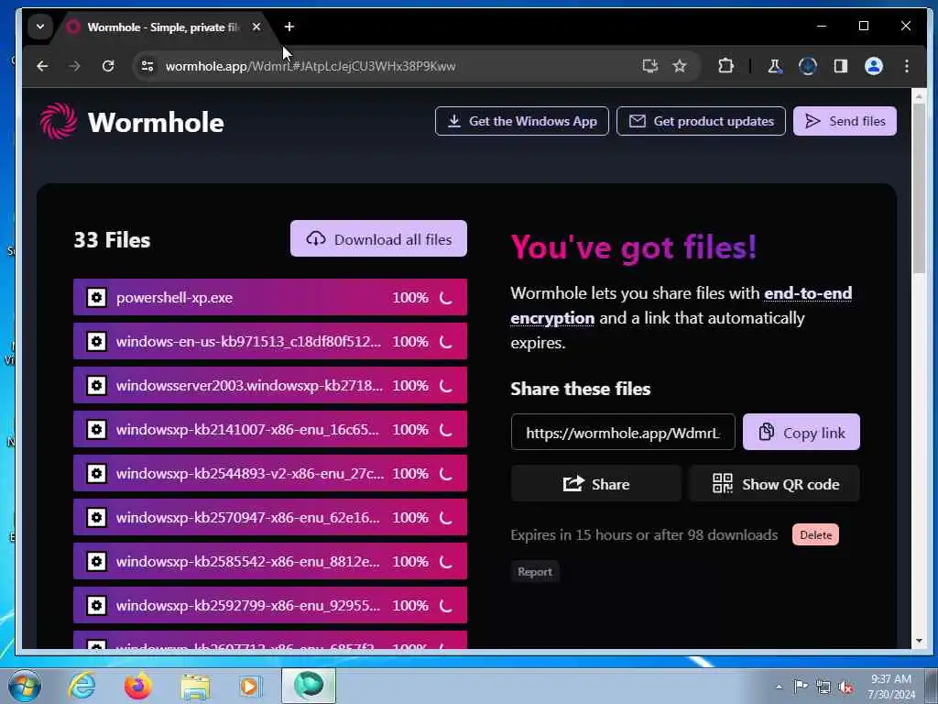Toggle the browser side panel
Image resolution: width=938 pixels, height=704 pixels.
[x=841, y=66]
